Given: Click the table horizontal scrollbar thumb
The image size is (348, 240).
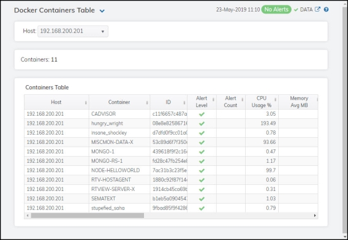Looking at the screenshot, I should (x=88, y=216).
